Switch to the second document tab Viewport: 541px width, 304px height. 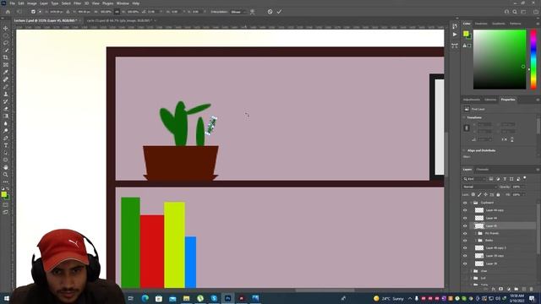[119, 20]
